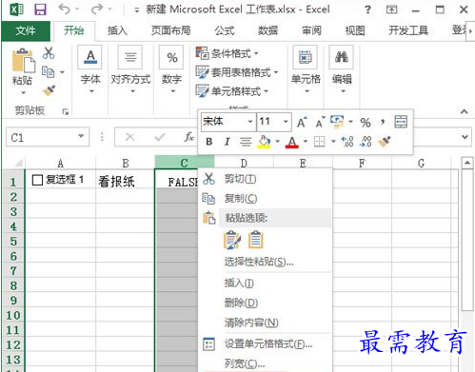
Task: Open 套用表格格式 table format dropdown
Action: [237, 72]
